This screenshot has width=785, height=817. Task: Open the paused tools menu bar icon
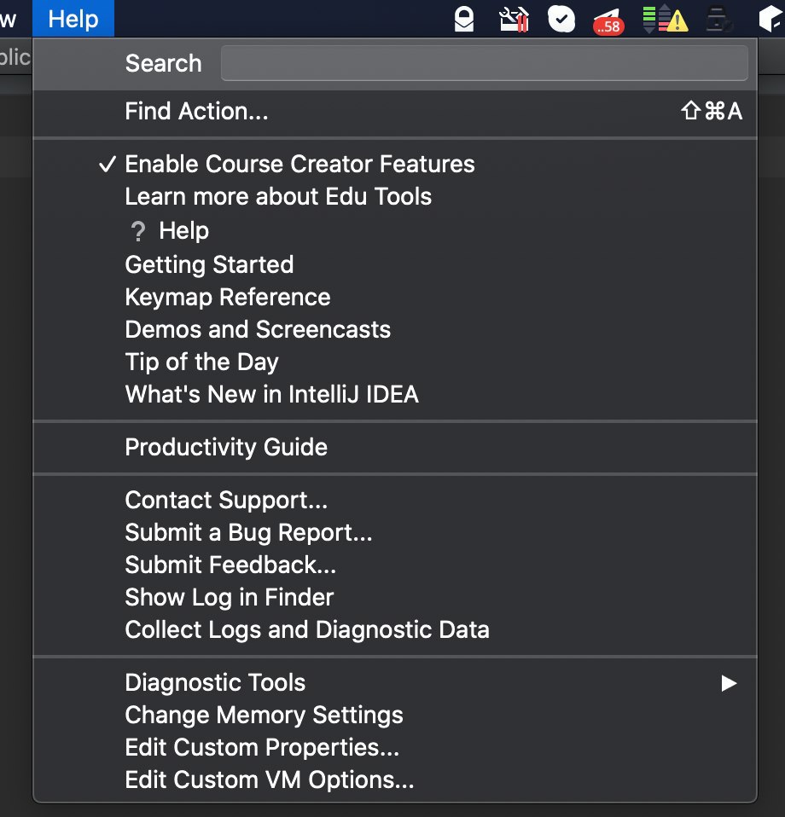pyautogui.click(x=514, y=20)
